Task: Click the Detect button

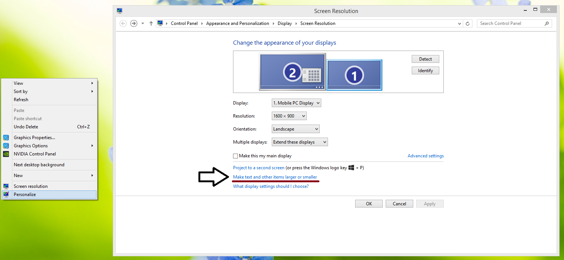Action: [x=426, y=59]
